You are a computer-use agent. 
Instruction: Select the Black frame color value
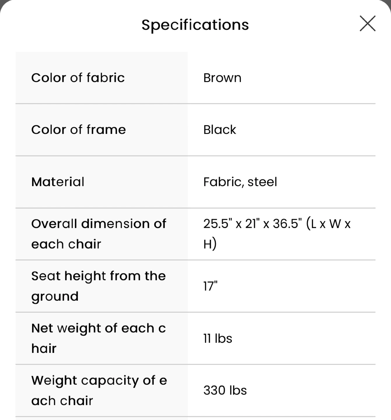(220, 130)
